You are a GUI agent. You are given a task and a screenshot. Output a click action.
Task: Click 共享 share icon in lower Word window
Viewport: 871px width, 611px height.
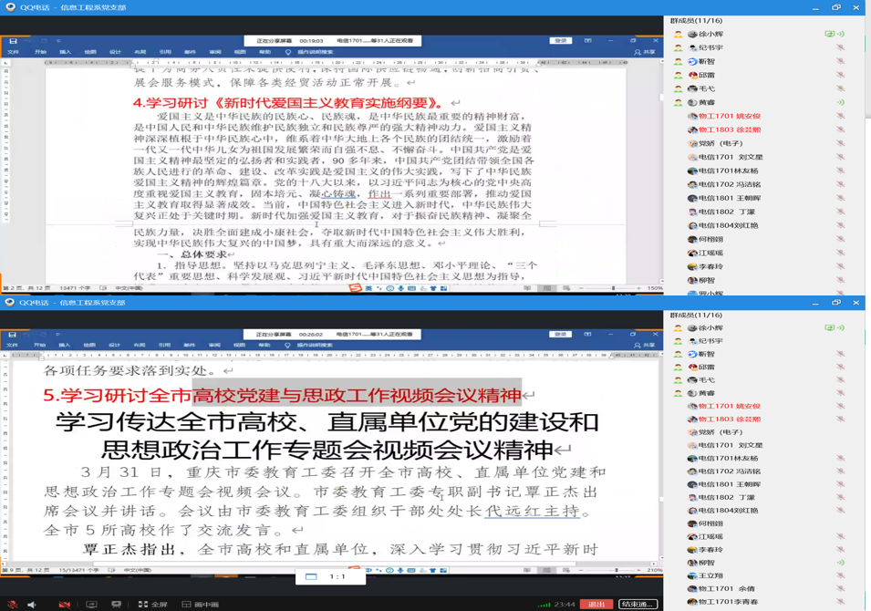pos(645,346)
